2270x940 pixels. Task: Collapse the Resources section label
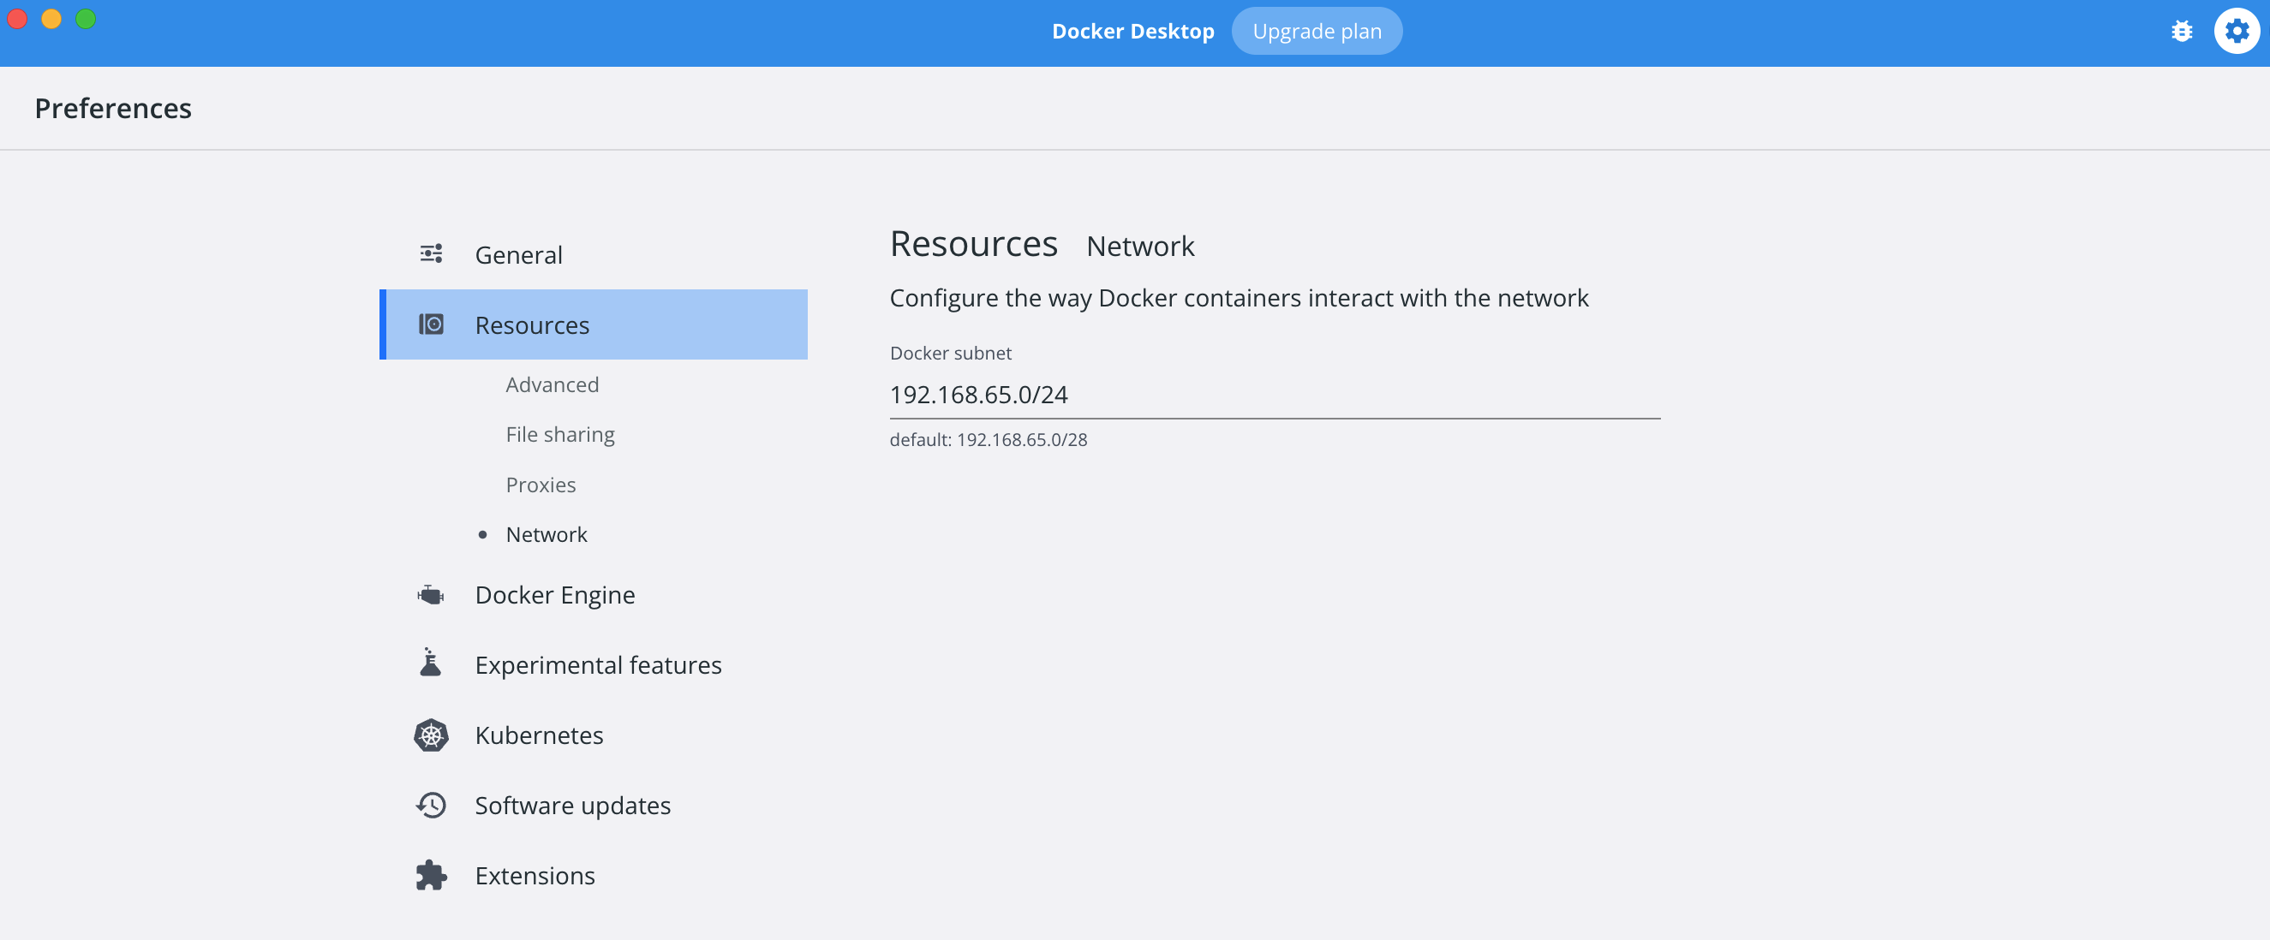pos(531,325)
